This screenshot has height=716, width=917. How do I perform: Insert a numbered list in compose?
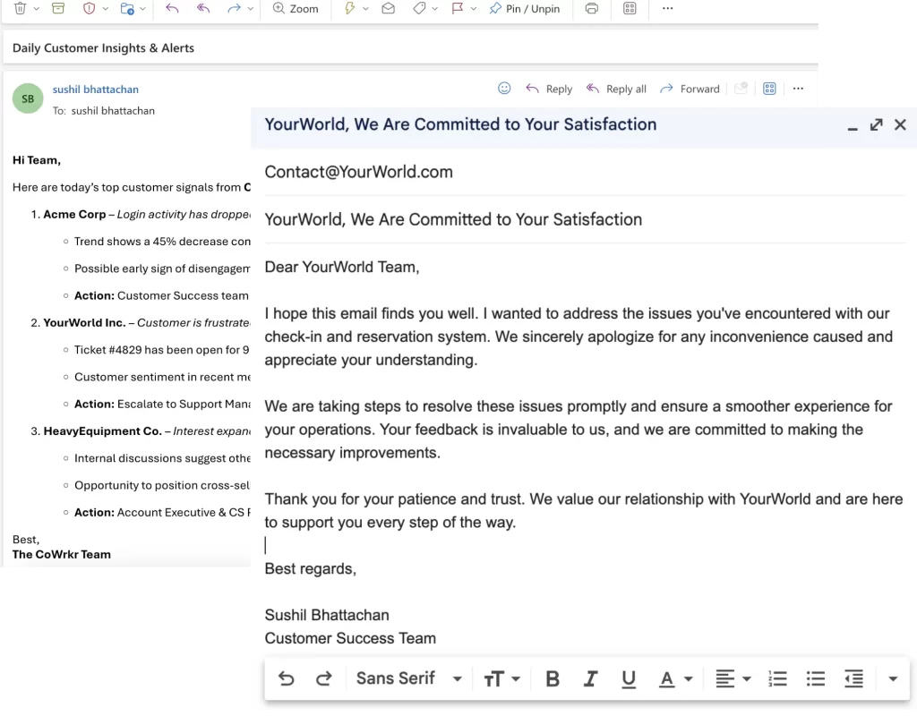tap(777, 678)
